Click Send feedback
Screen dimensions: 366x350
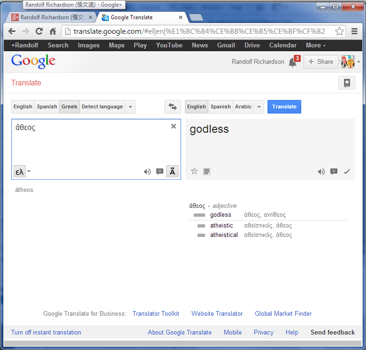coord(333,332)
